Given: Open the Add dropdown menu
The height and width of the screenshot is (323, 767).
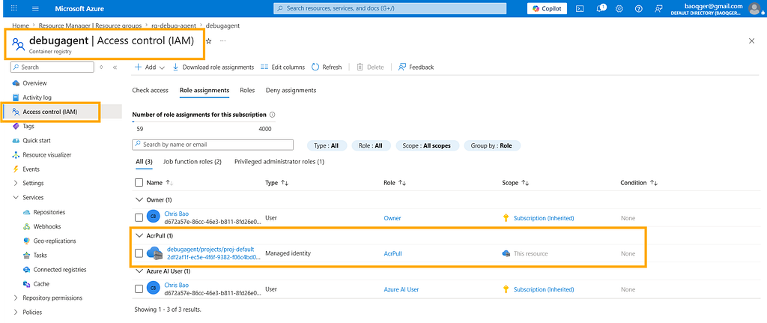Looking at the screenshot, I should [149, 67].
